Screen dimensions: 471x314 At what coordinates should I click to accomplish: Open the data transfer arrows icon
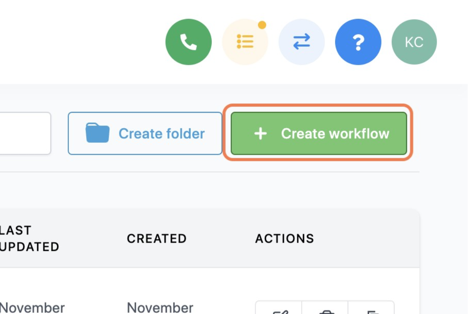tap(302, 41)
